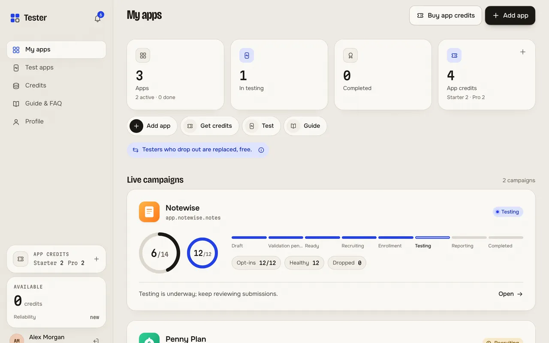549x343 pixels.
Task: Click the Get credits quick action
Action: coord(210,126)
